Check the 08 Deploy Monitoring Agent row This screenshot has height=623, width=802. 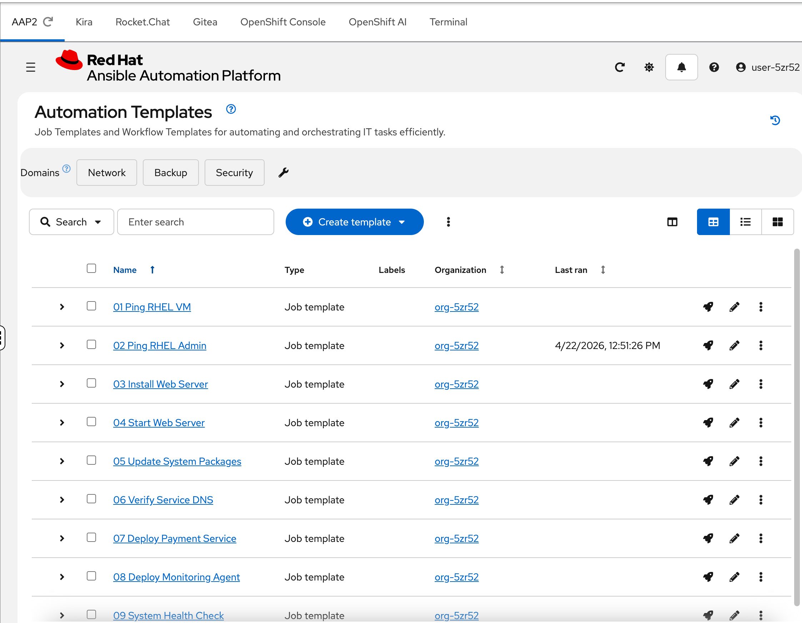click(x=91, y=575)
